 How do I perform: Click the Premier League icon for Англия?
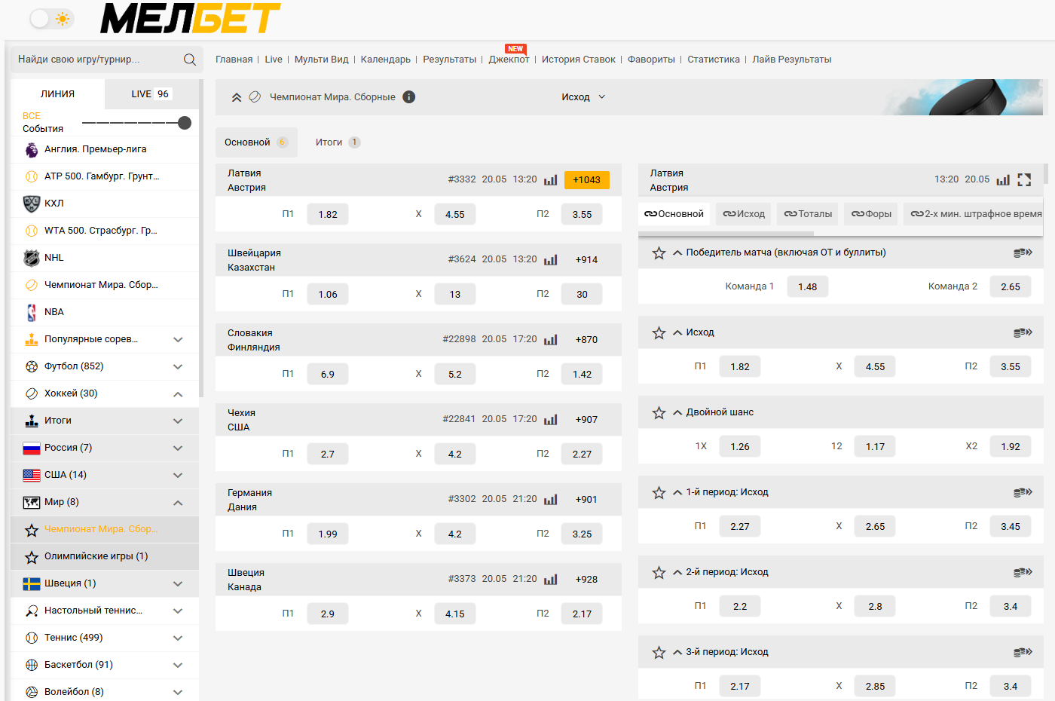pyautogui.click(x=32, y=149)
